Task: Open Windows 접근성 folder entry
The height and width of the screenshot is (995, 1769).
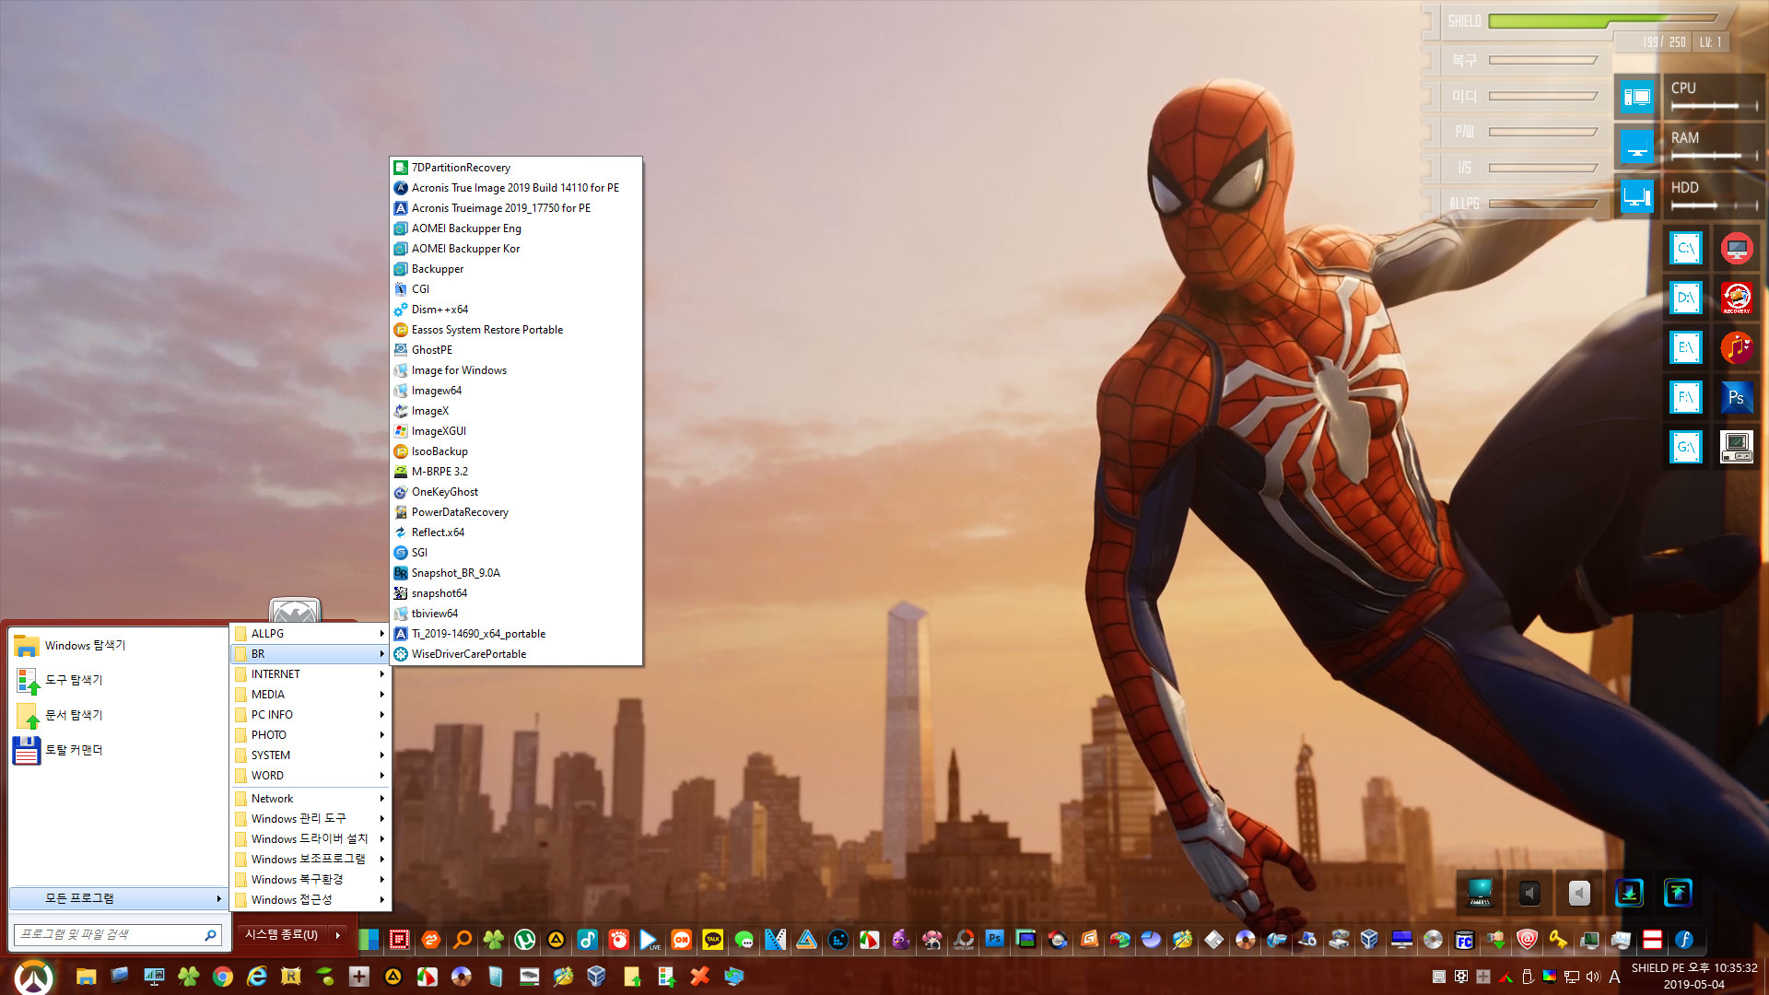Action: click(x=310, y=899)
